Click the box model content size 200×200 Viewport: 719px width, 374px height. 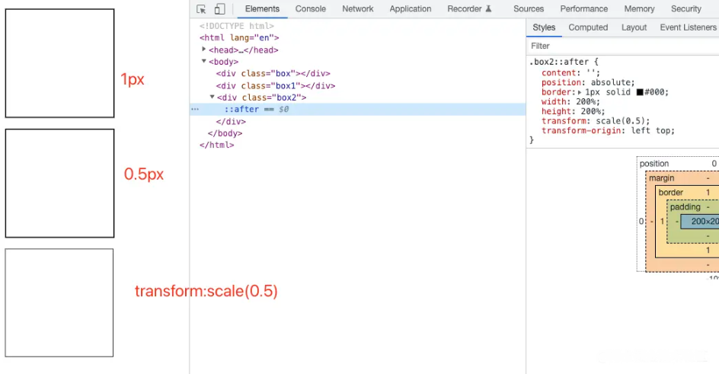[700, 222]
